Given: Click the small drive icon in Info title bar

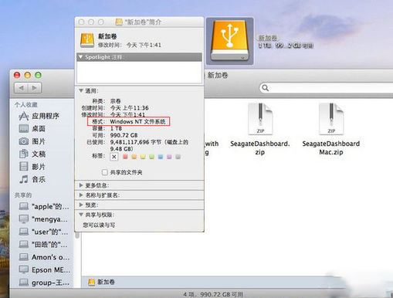Looking at the screenshot, I should point(119,22).
